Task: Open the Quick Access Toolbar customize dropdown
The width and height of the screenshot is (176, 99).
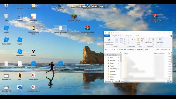Action: 113,33
